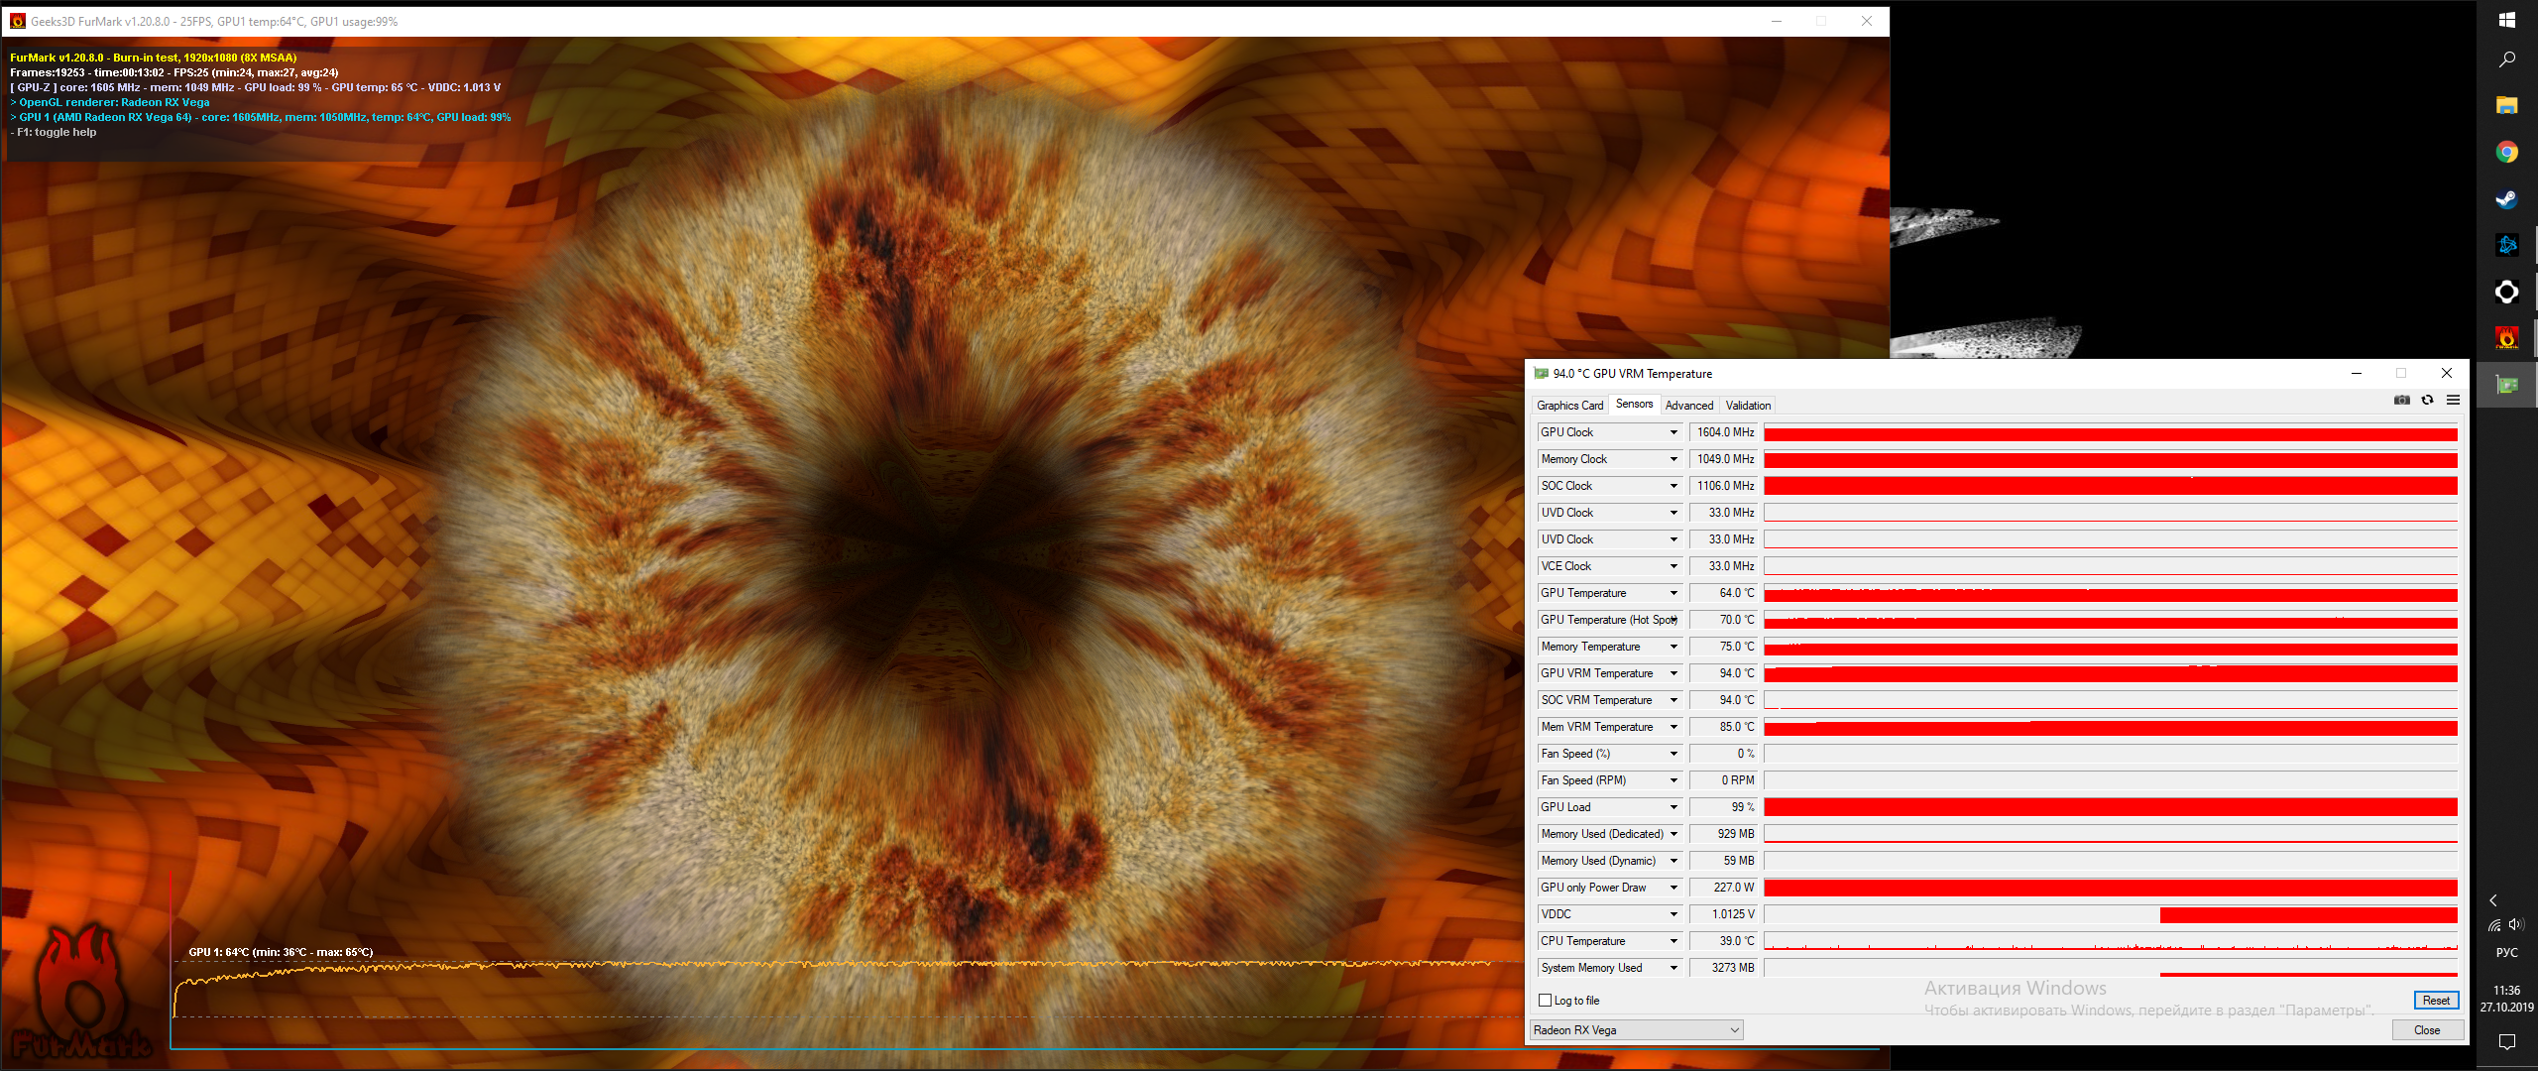The width and height of the screenshot is (2538, 1071).
Task: Click the GPU-Z graphics card taskbar icon
Action: (2506, 385)
